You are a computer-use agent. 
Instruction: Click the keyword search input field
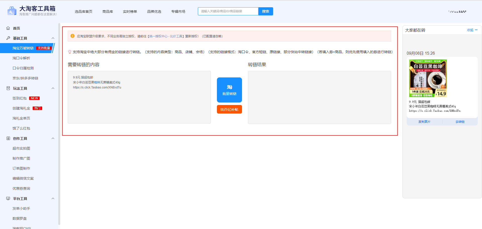point(228,11)
